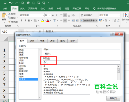Increase font size with large A icon
Image resolution: width=129 pixels, height=102 pixels.
(x=53, y=15)
